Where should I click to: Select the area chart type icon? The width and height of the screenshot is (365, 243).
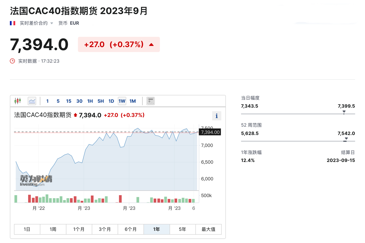pos(32,101)
